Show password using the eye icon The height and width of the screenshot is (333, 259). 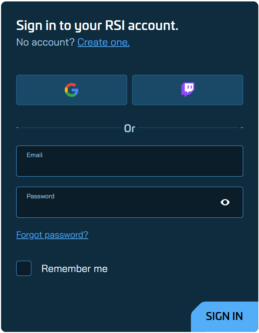coord(225,202)
